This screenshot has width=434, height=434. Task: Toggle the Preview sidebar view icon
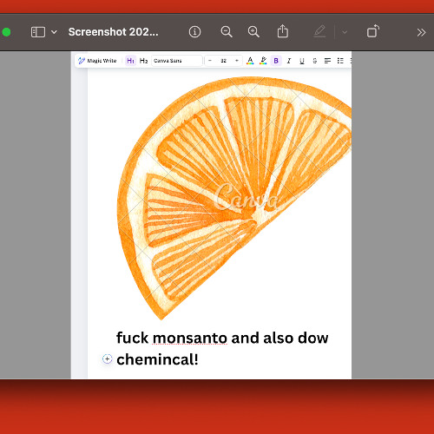pyautogui.click(x=38, y=32)
